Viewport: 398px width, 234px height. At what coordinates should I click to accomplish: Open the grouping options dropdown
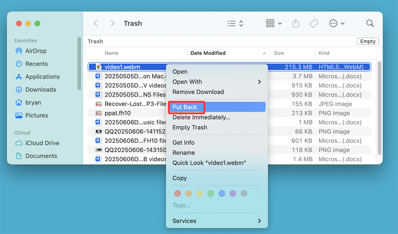click(x=273, y=23)
